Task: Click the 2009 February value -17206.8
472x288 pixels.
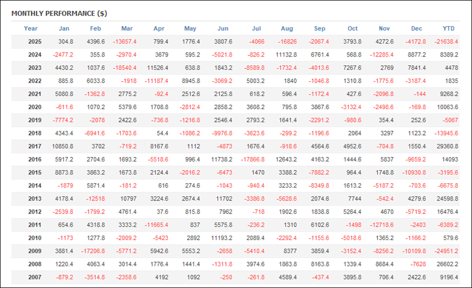Action: click(91, 251)
